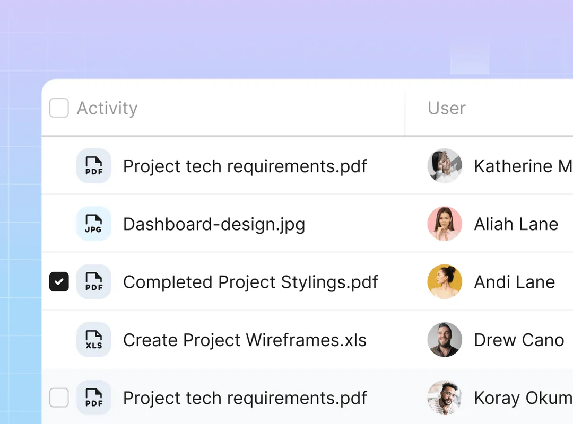The image size is (573, 424).
Task: Open Katherine's avatar photo
Action: coord(445,166)
